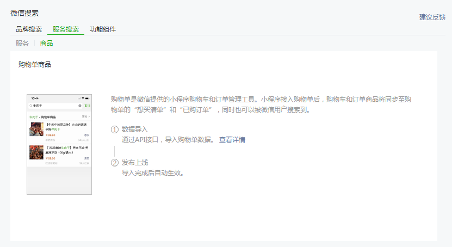
Task: Click the 微信搜索 page title
Action: pyautogui.click(x=24, y=13)
